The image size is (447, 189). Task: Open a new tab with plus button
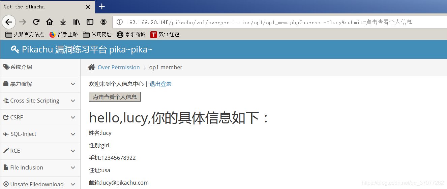point(102,7)
